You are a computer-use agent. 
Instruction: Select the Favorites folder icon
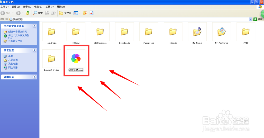[x=149, y=32]
